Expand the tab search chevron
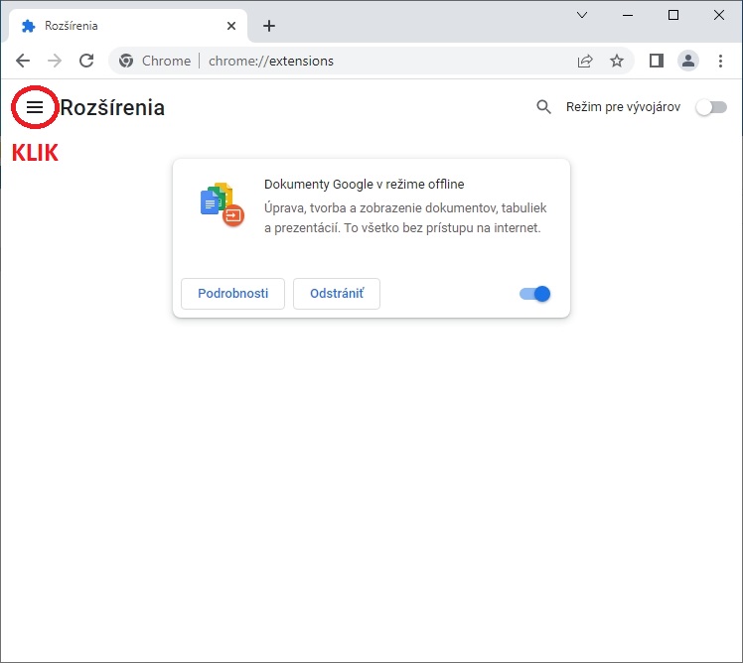The width and height of the screenshot is (743, 663). coord(582,15)
